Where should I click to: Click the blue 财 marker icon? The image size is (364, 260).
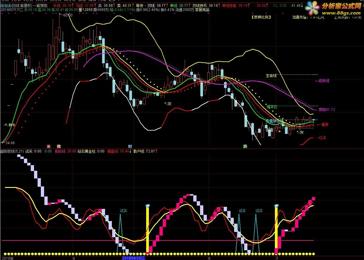130,146
